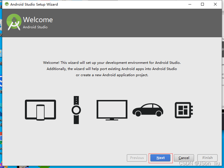Click the 'Android Studio' subtitle under Welcome
The width and height of the screenshot is (224, 168).
(x=35, y=27)
